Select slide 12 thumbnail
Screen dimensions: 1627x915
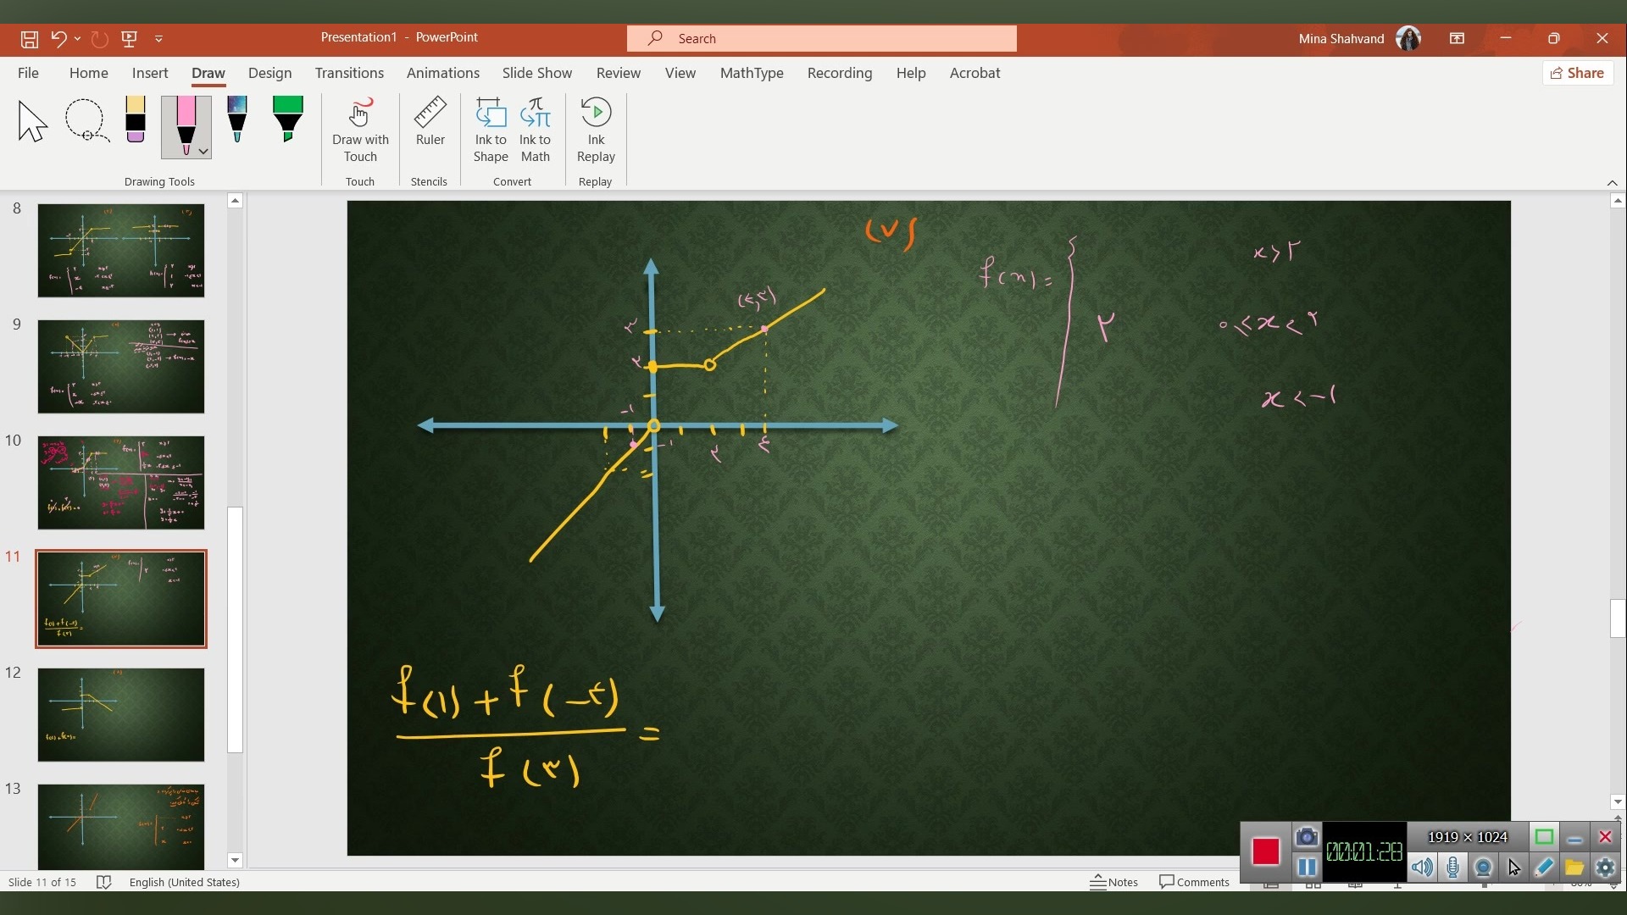pos(120,714)
